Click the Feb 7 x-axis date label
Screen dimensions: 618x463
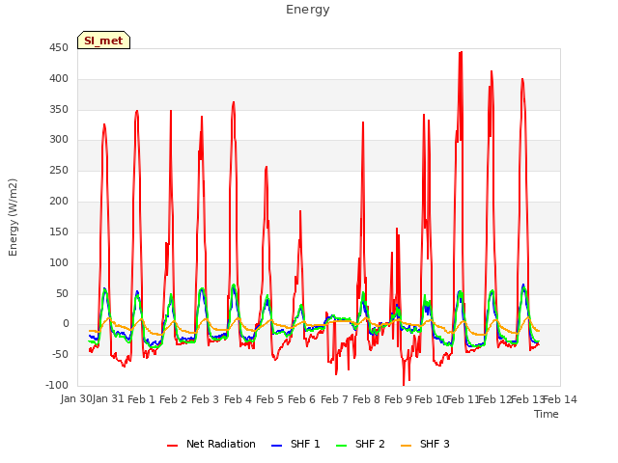pyautogui.click(x=334, y=399)
